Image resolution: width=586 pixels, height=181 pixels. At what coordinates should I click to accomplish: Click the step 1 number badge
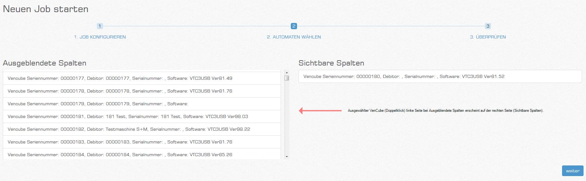coord(100,26)
